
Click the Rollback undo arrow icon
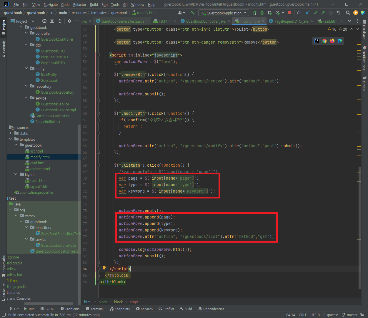[x=338, y=13]
